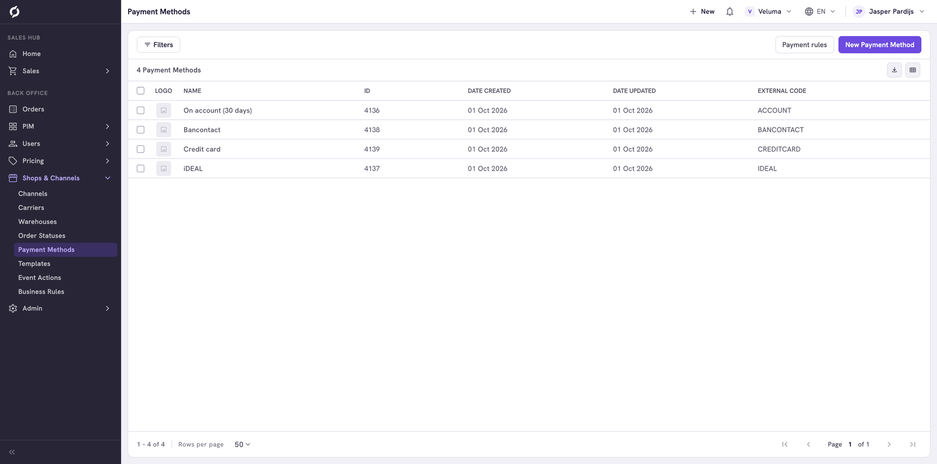Click the New button in top bar
The image size is (937, 464).
point(702,11)
